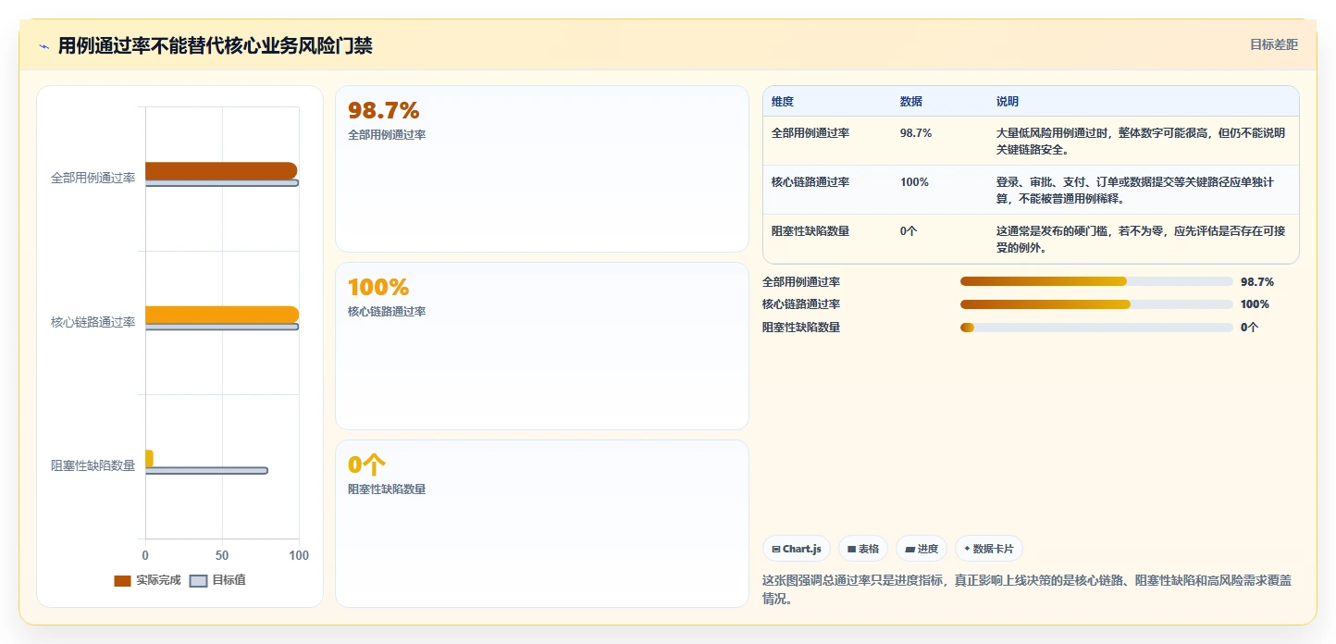Viewport: 1336px width, 644px height.
Task: Click progress label 核心链路通过率 left of bar
Action: coord(801,304)
